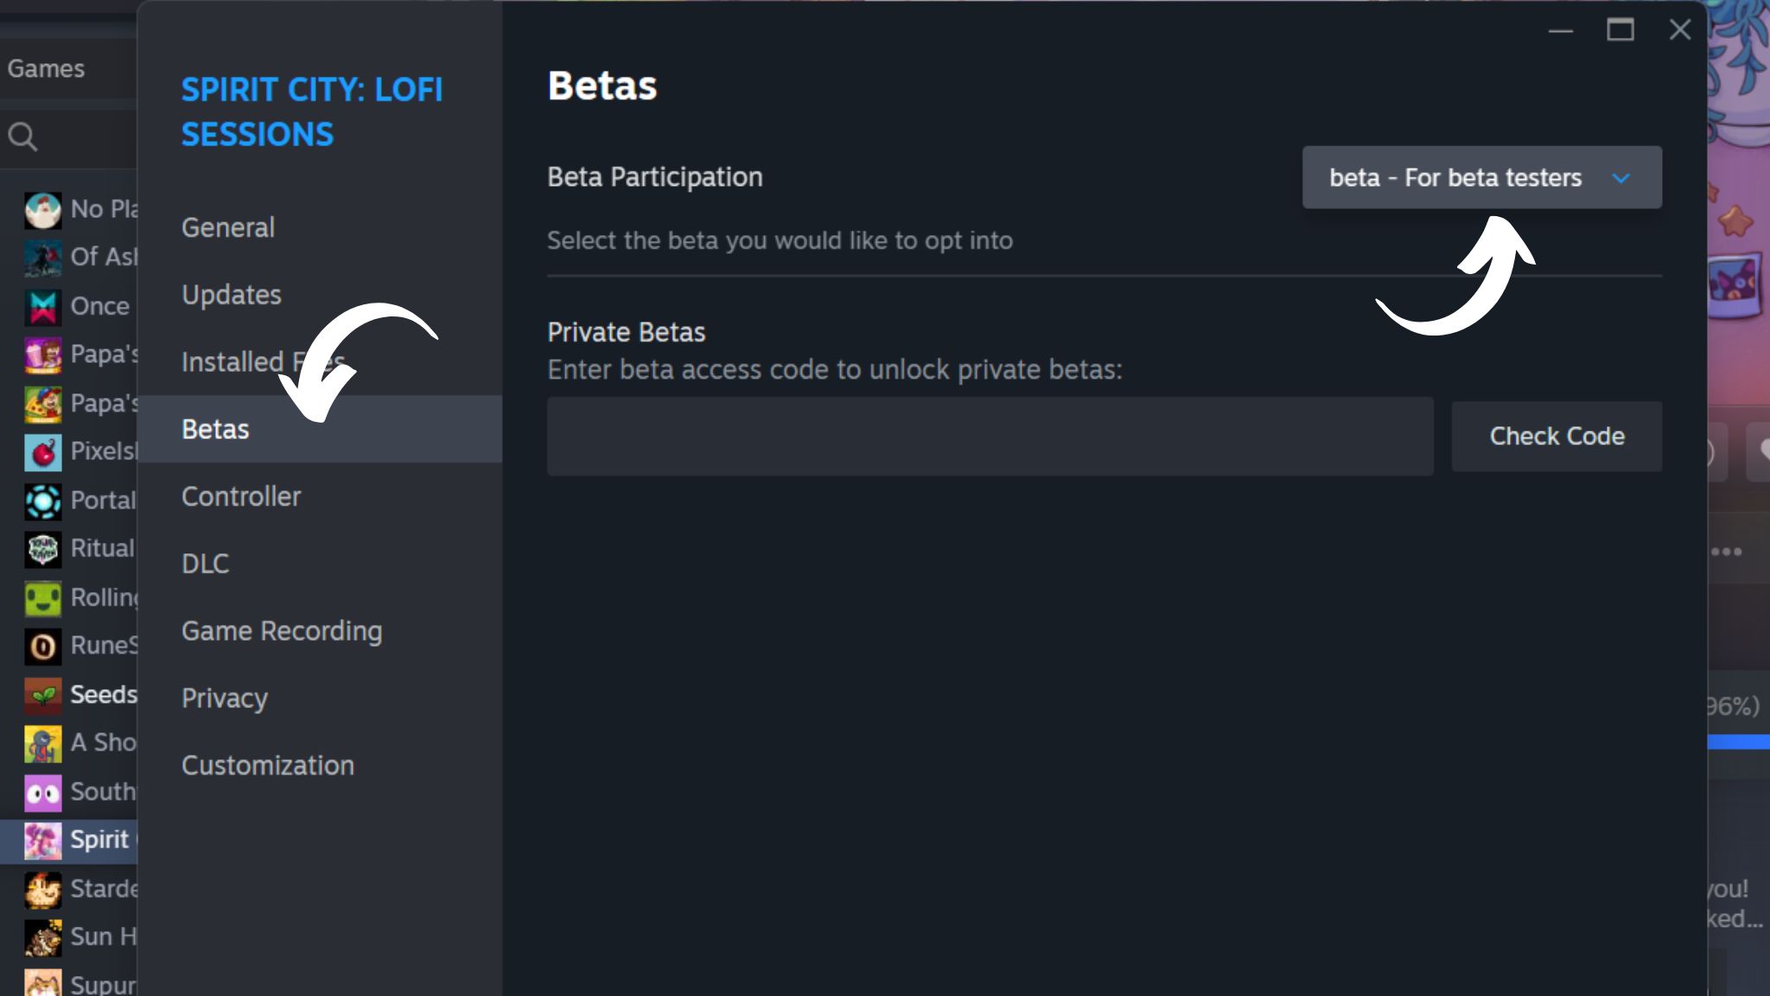
Task: Select the Seeds game icon
Action: pyautogui.click(x=42, y=695)
